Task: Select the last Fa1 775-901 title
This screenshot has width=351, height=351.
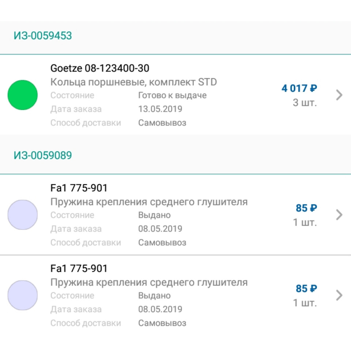Action: (x=79, y=268)
